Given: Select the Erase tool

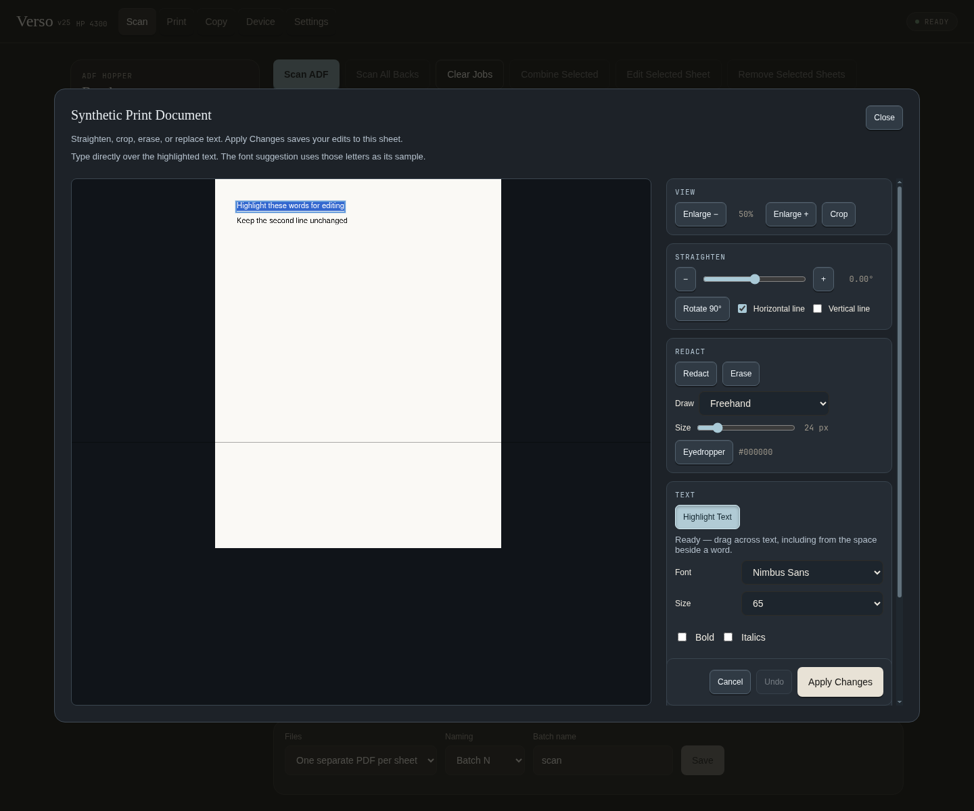Looking at the screenshot, I should point(741,374).
